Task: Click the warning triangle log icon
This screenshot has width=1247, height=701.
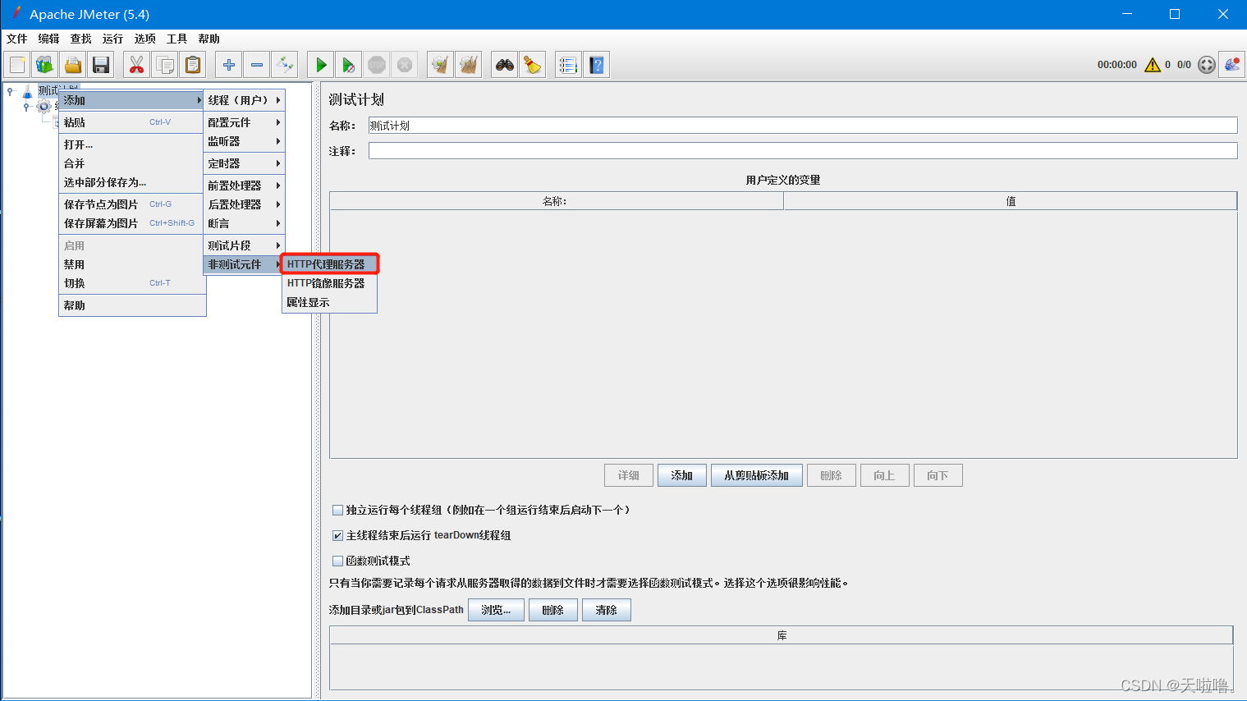Action: (x=1153, y=65)
